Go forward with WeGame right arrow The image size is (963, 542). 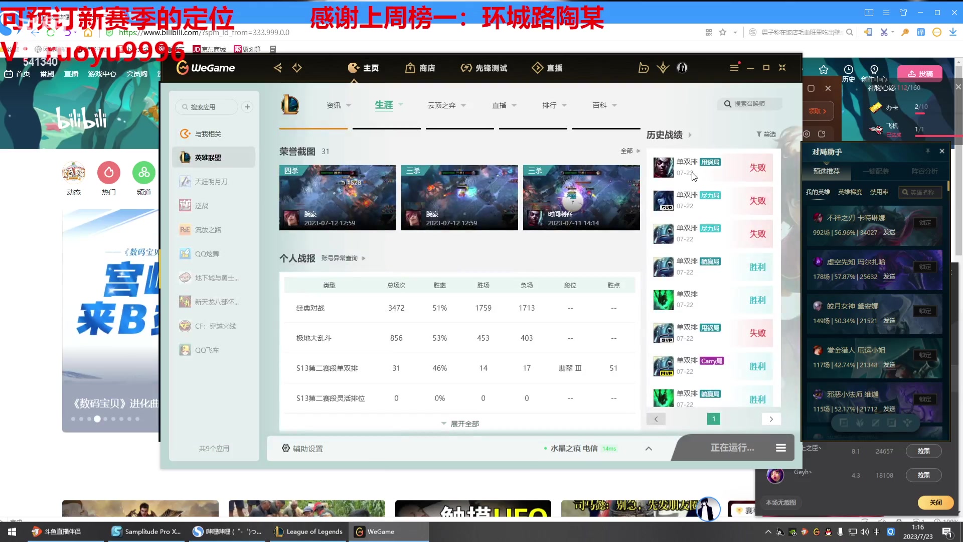297,68
